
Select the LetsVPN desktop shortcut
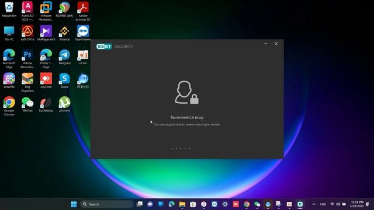(x=9, y=80)
